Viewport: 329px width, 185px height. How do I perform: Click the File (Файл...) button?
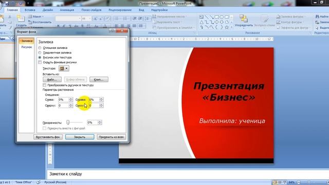52,80
